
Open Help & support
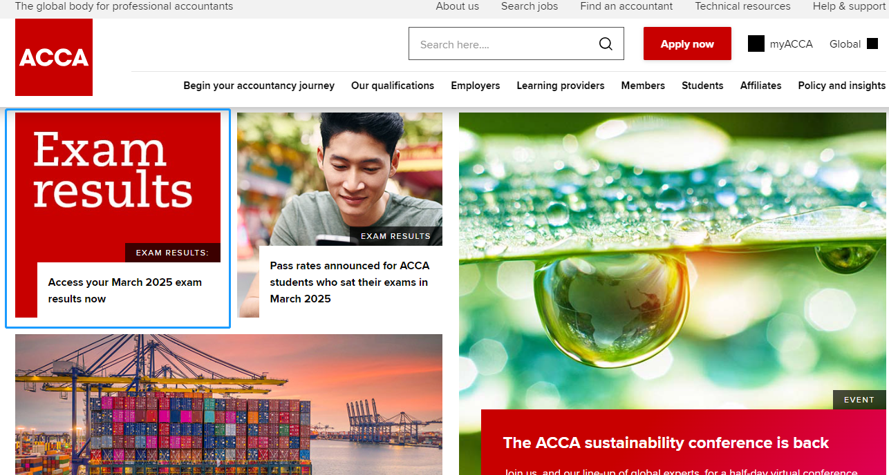849,6
